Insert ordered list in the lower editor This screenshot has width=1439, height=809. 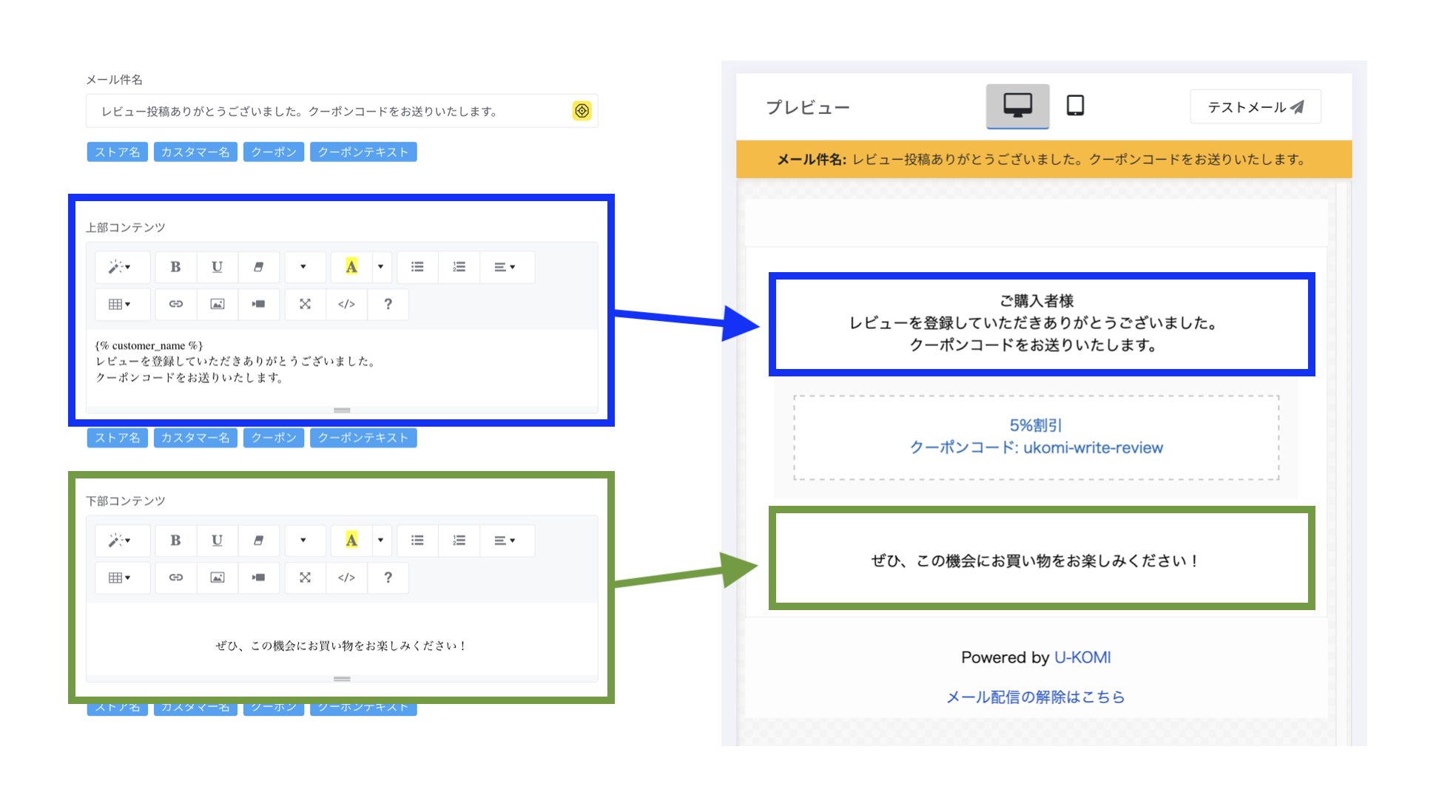[459, 541]
